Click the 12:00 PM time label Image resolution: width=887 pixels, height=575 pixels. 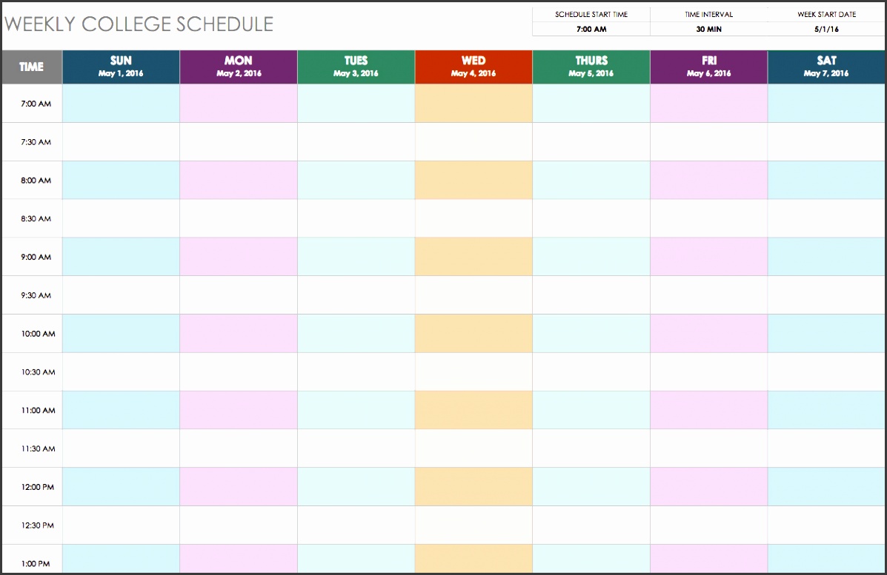[38, 487]
